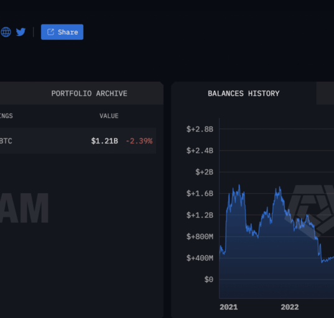Click the $1.21B portfolio value

[104, 141]
